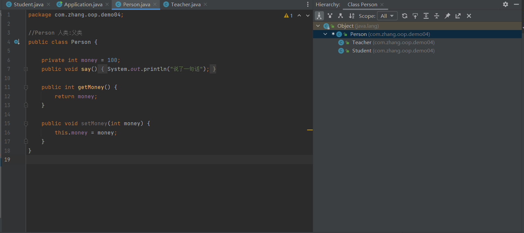This screenshot has height=233, width=524.
Task: Click the class icon beside Object
Action: click(326, 26)
